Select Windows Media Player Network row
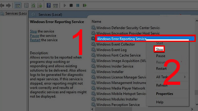 118,88
